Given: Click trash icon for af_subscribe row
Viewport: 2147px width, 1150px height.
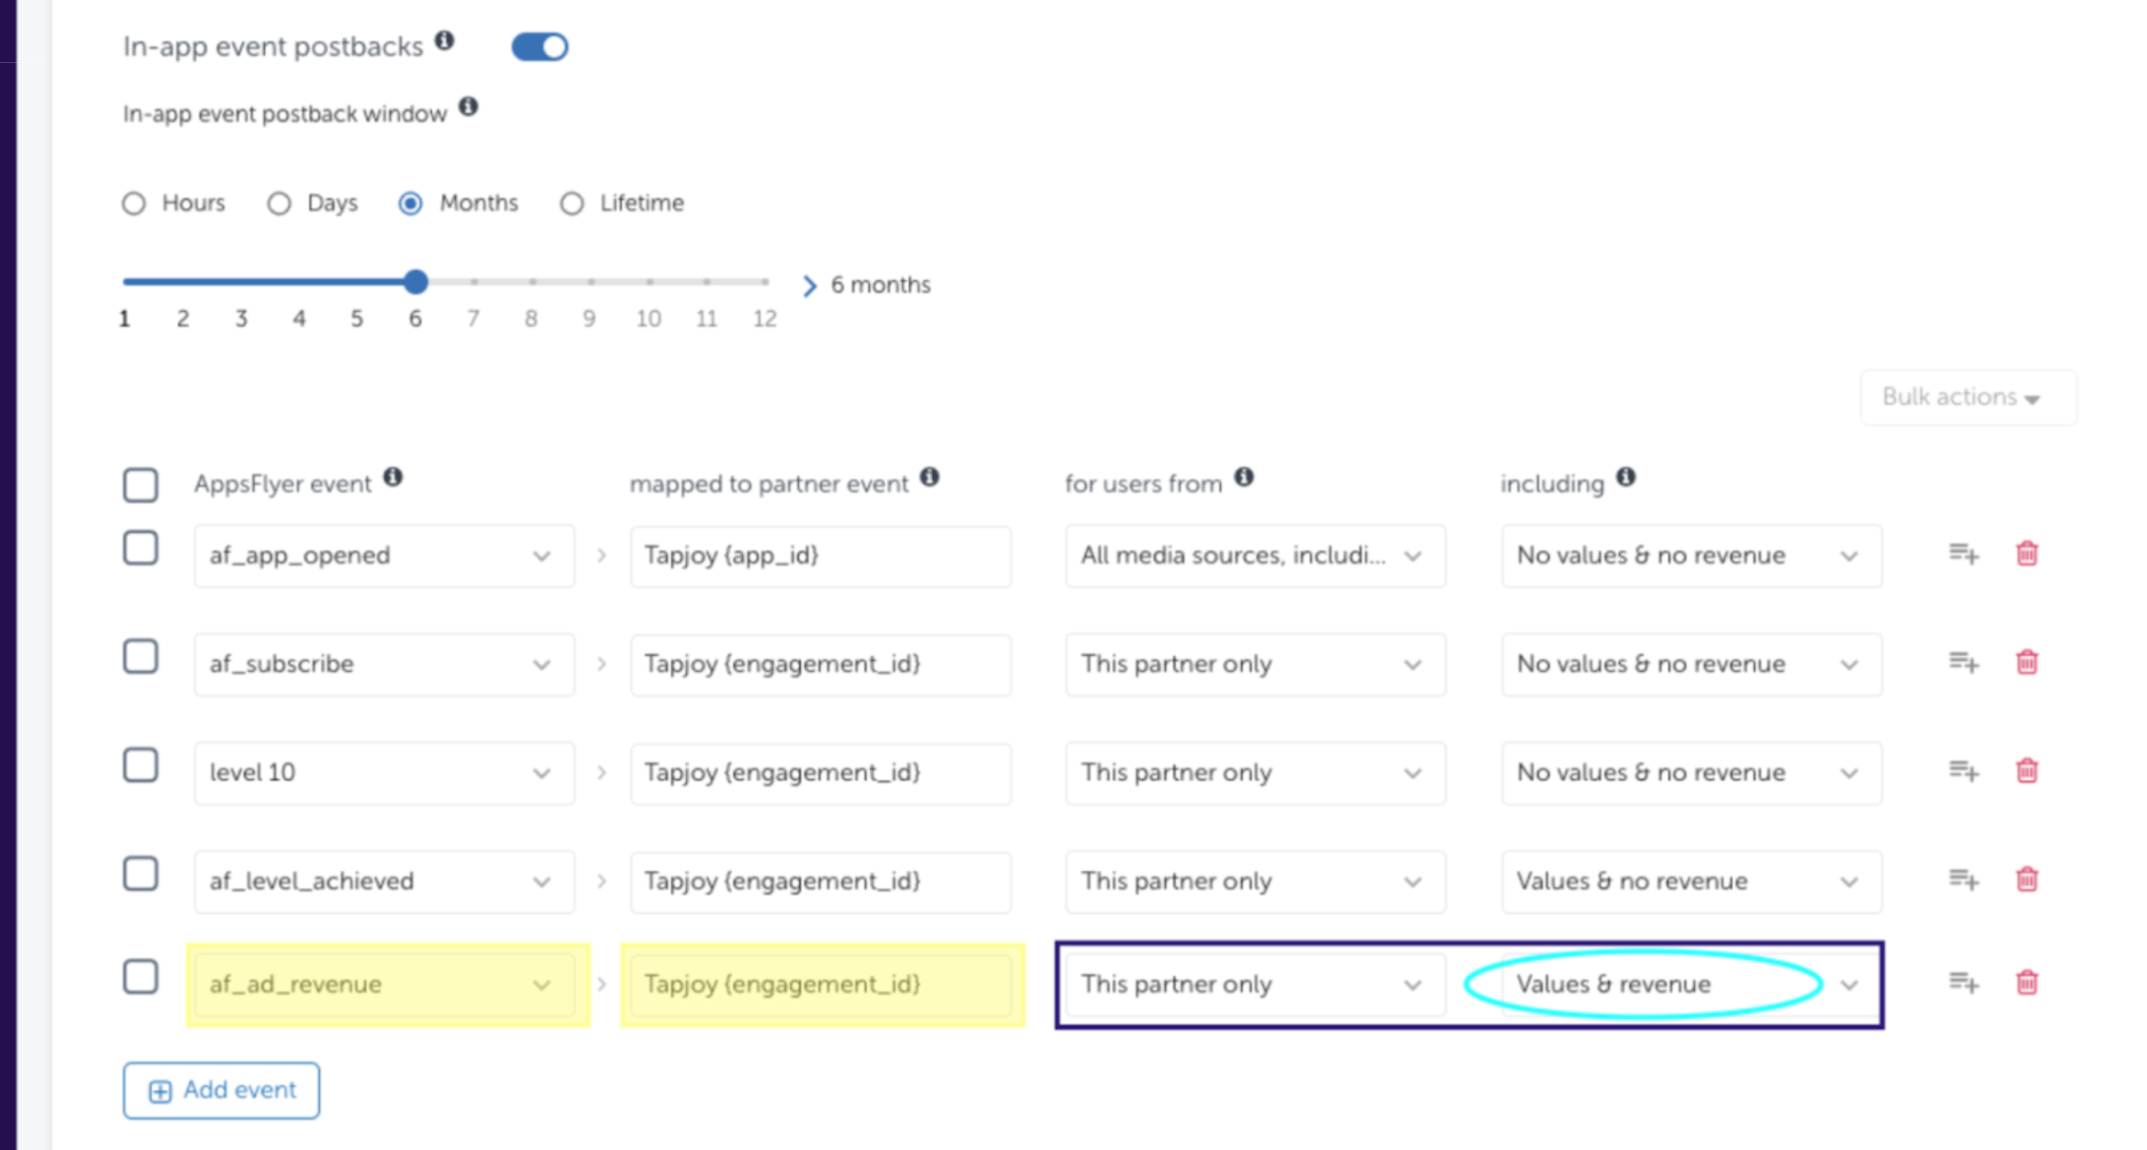Looking at the screenshot, I should 2026,662.
